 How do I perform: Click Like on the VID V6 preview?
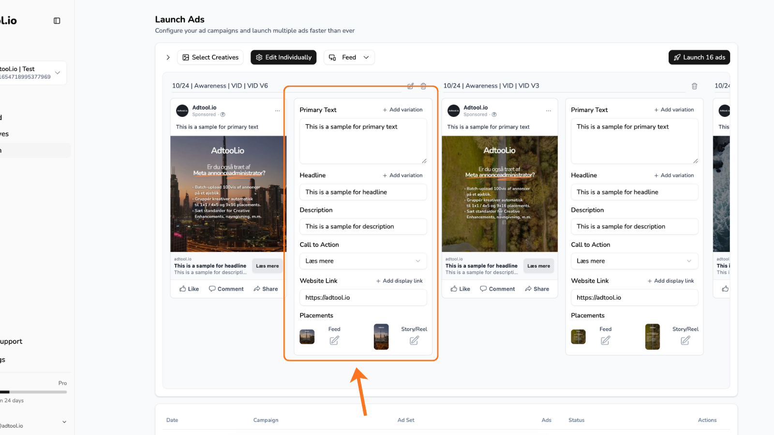pos(189,289)
